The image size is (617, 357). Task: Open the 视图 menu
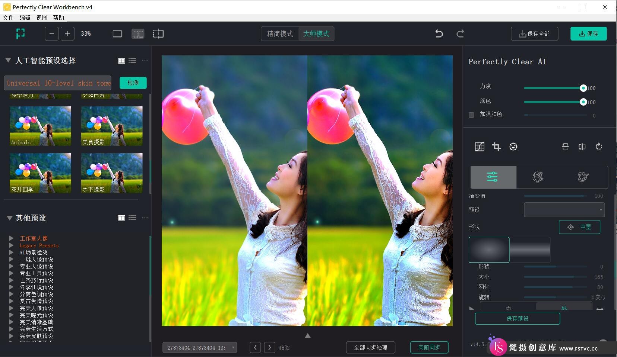point(42,17)
